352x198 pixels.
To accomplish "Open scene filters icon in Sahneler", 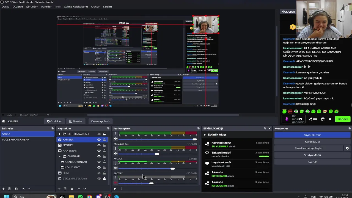I will [x=16, y=189].
